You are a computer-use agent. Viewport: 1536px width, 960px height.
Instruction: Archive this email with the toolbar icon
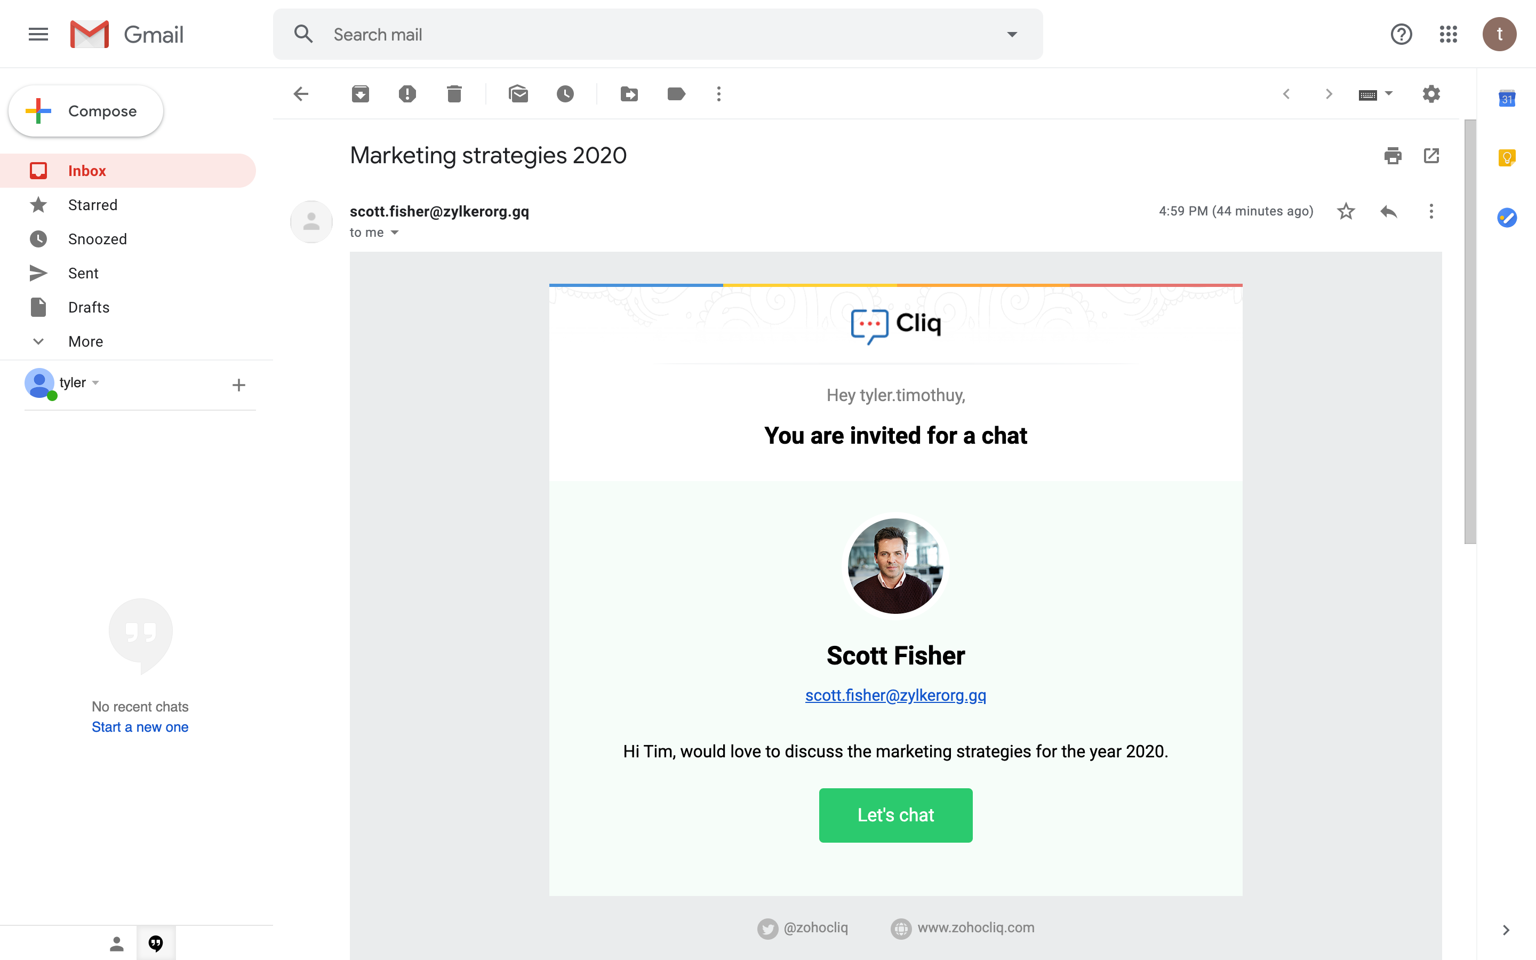point(361,94)
